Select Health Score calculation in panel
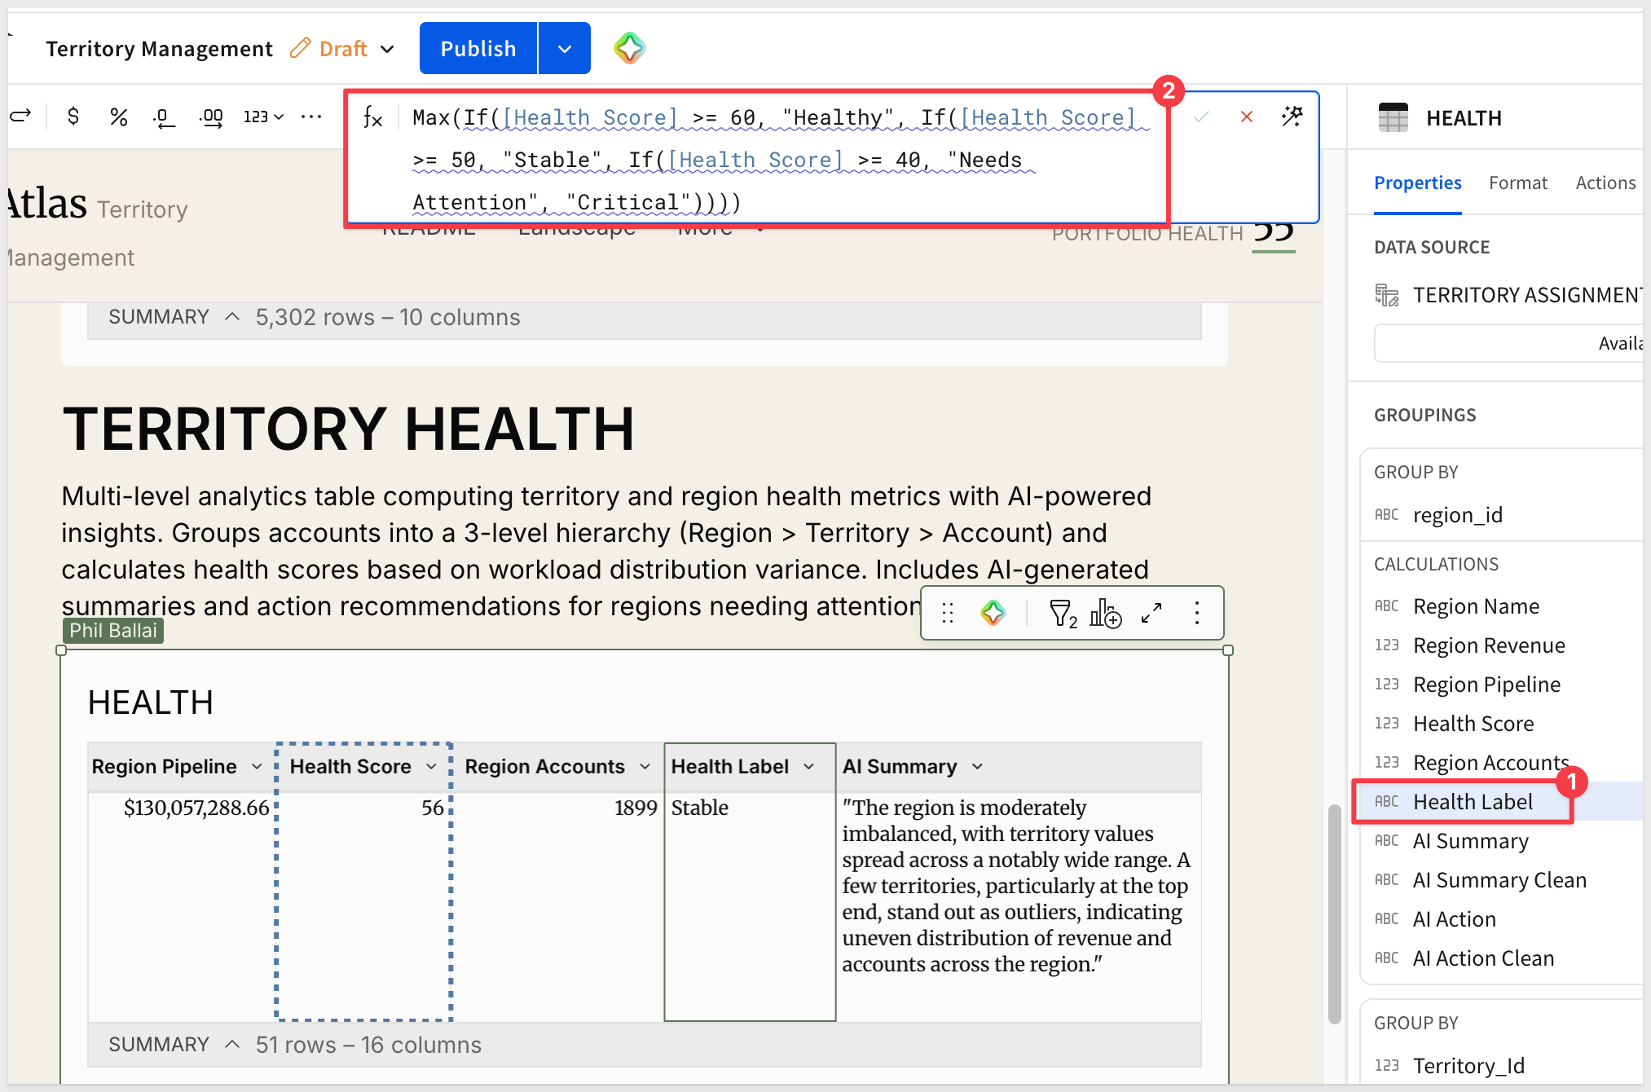1651x1092 pixels. 1473,724
